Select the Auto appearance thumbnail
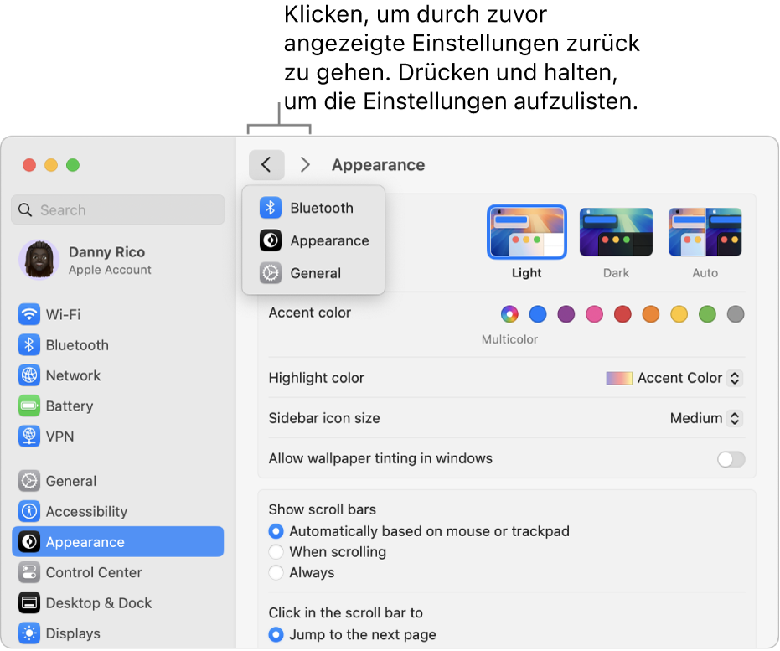 coord(705,232)
